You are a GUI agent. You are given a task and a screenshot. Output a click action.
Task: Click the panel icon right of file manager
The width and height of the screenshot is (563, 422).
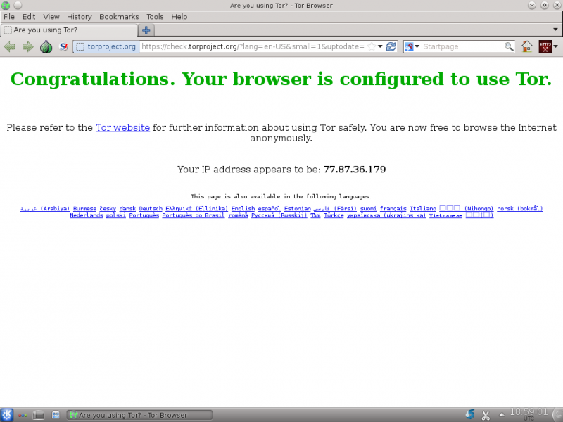tap(56, 415)
